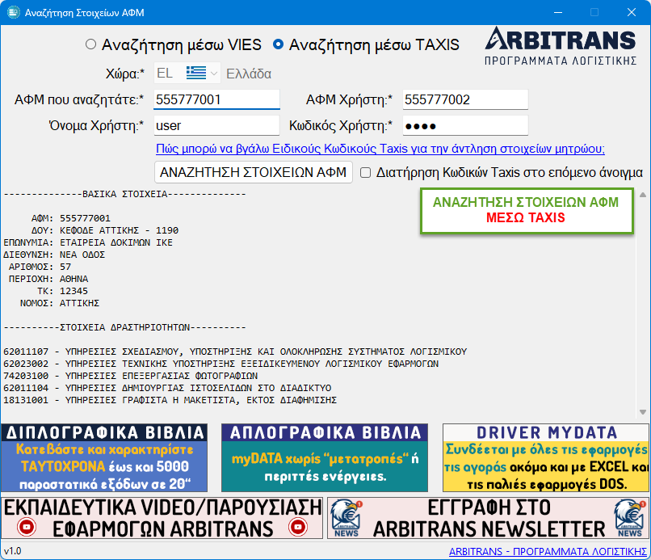The height and width of the screenshot is (560, 651).
Task: Click the Greek flag icon in country selector
Action: (x=196, y=73)
